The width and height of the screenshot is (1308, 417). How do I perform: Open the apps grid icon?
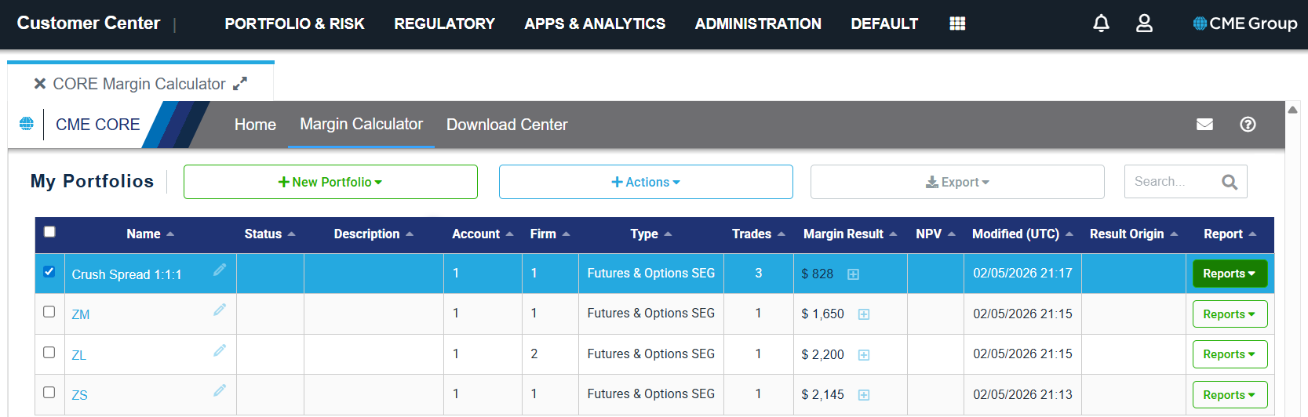tap(957, 24)
